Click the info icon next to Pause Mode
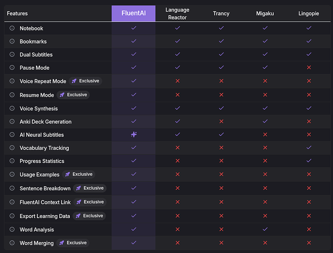 tap(12, 68)
